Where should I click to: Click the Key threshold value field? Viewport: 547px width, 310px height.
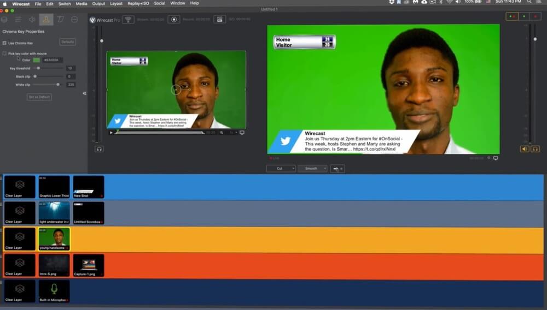click(71, 68)
